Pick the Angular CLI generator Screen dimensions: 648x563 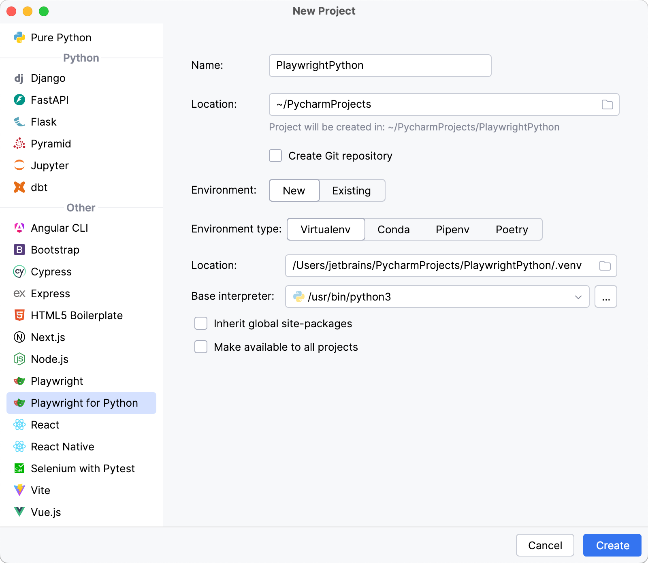(x=59, y=228)
